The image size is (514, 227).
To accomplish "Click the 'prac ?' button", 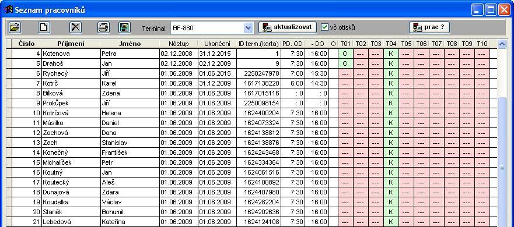I will [x=429, y=27].
